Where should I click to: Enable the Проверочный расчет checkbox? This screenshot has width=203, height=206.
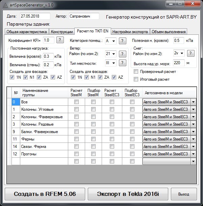136,72
